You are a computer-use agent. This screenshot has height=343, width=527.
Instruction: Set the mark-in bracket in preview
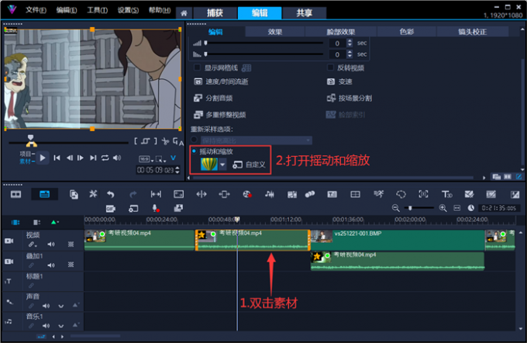click(136, 141)
